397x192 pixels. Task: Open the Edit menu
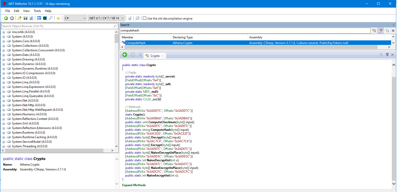[x=17, y=11]
